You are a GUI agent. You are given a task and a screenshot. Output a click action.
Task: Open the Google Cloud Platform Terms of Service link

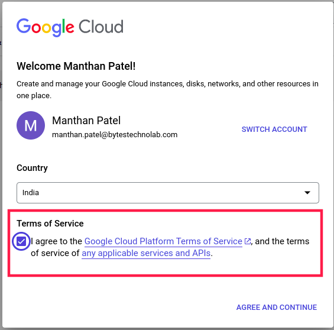coord(163,241)
